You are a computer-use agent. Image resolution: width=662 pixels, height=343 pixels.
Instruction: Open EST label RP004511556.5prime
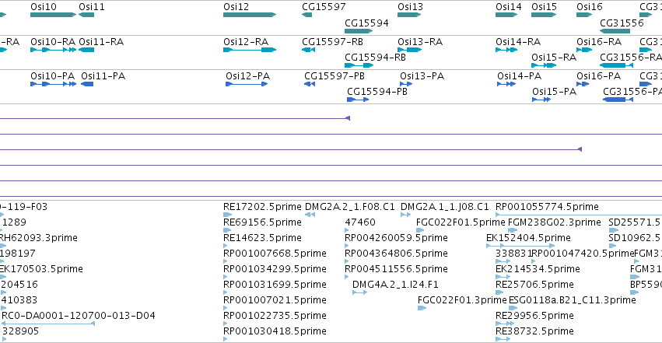point(396,269)
